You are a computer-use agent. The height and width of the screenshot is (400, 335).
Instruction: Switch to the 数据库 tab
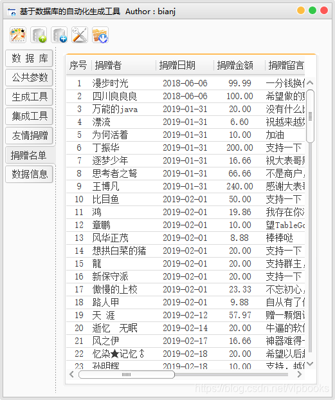pos(30,58)
